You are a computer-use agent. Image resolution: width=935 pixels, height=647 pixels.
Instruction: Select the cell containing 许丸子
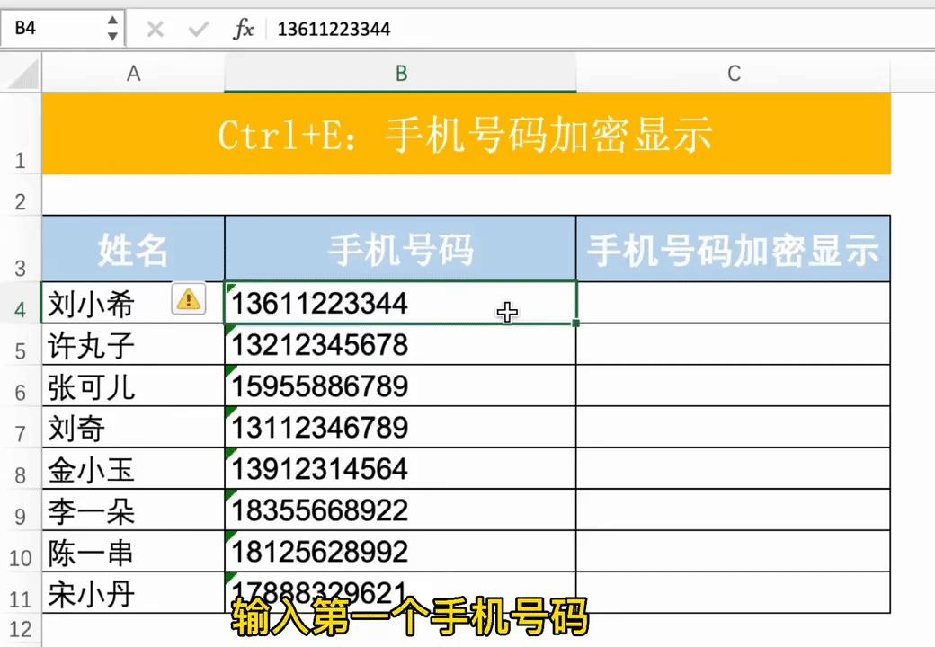tap(133, 346)
